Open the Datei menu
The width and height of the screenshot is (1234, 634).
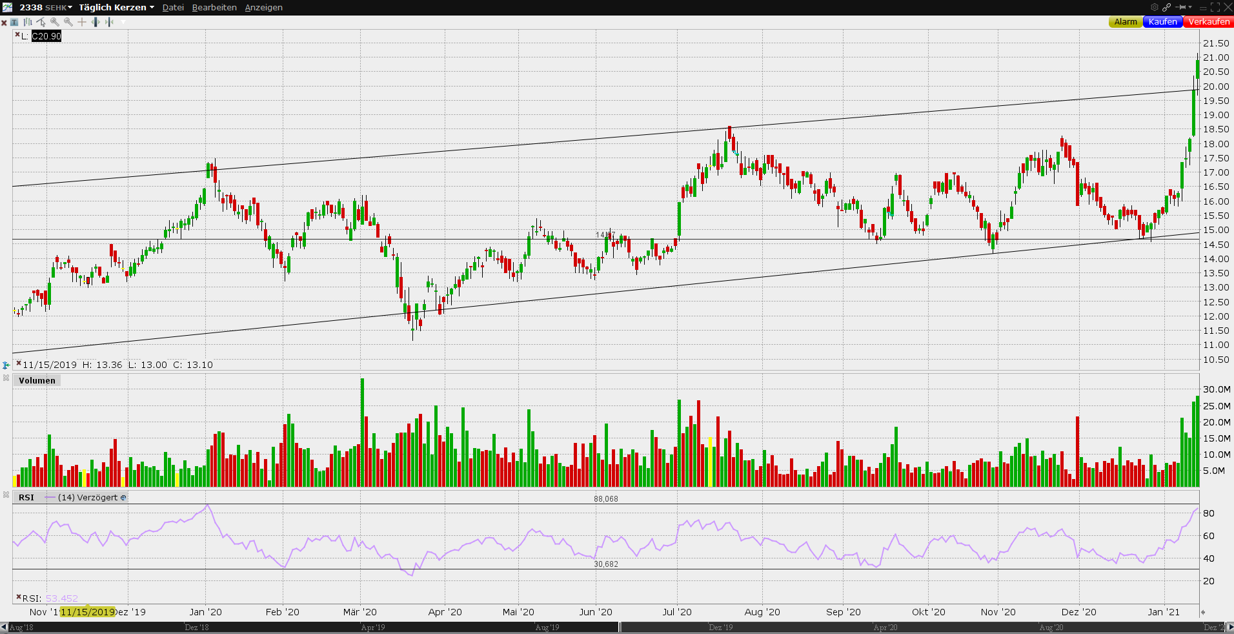173,7
